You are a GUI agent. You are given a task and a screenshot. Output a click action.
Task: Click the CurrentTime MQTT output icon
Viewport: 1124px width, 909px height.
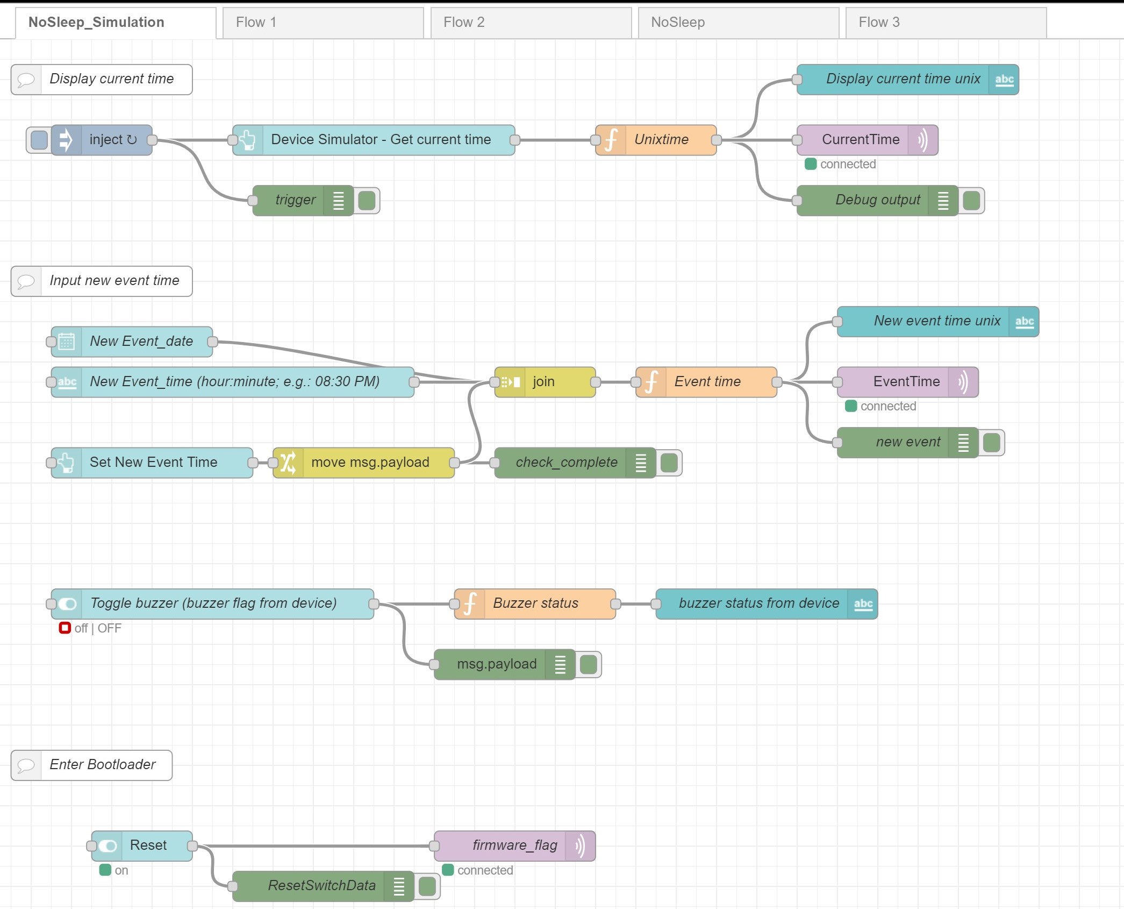coord(922,140)
